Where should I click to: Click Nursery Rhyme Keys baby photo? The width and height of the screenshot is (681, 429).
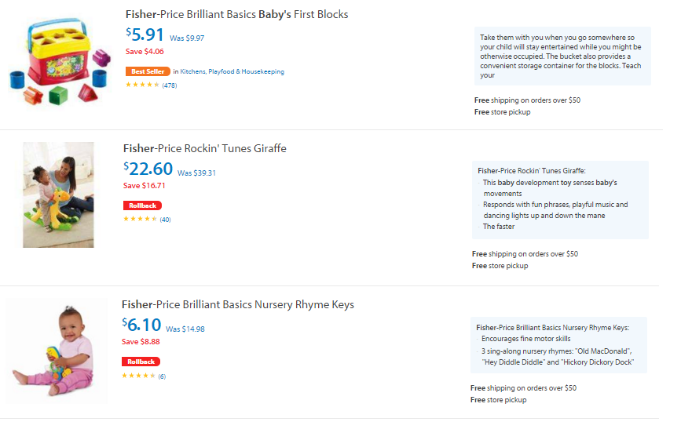[57, 351]
